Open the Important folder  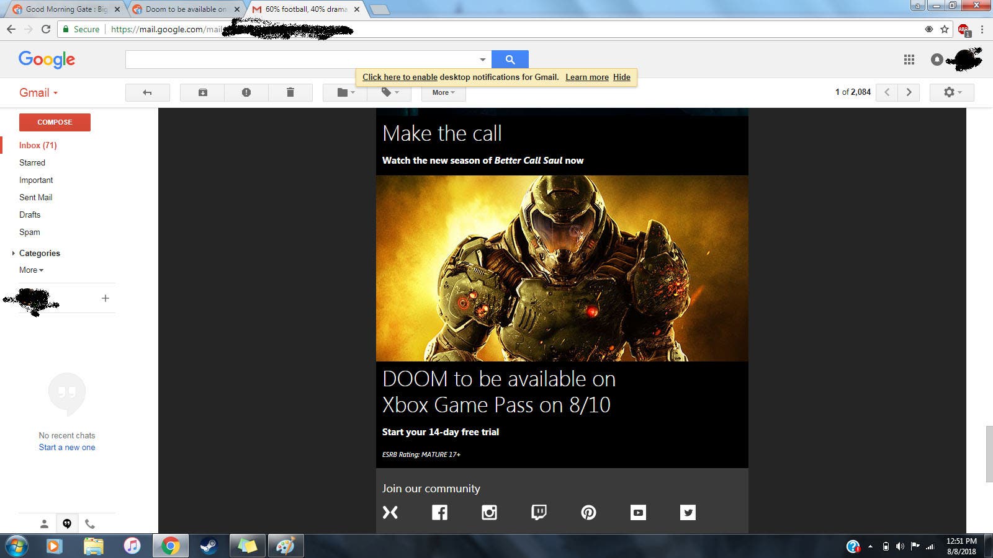(36, 180)
